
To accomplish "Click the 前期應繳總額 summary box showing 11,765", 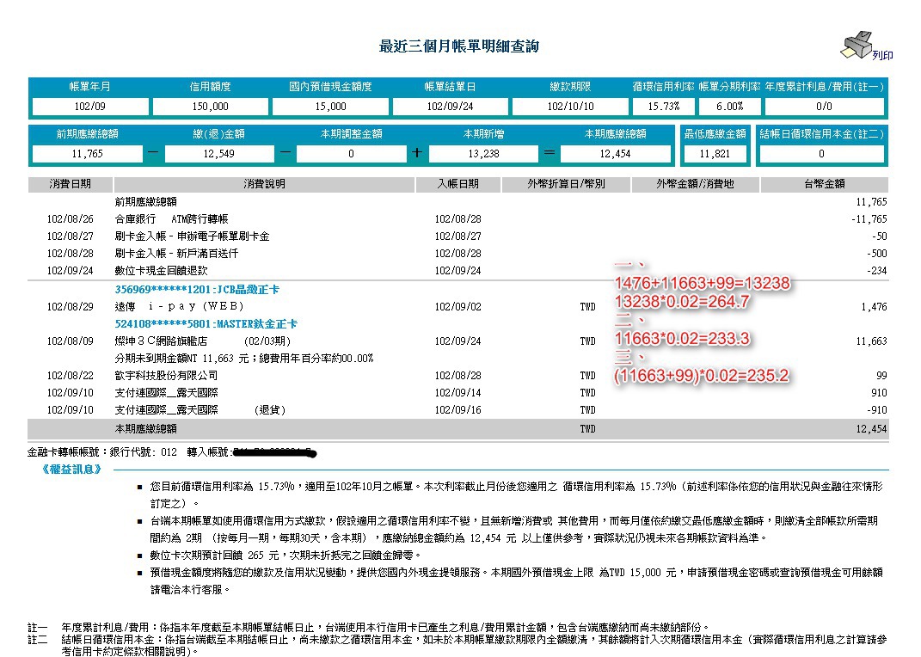I will (88, 154).
